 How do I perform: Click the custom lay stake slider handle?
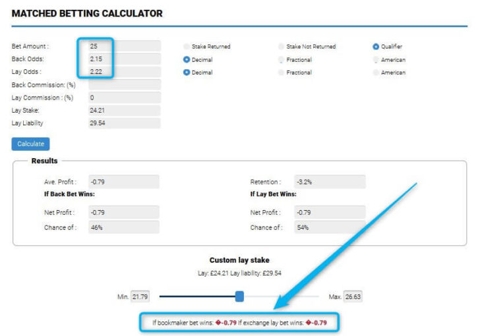239,296
